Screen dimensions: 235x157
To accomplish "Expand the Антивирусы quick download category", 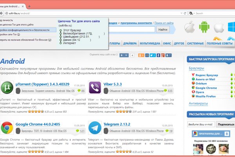I will point(198,103).
